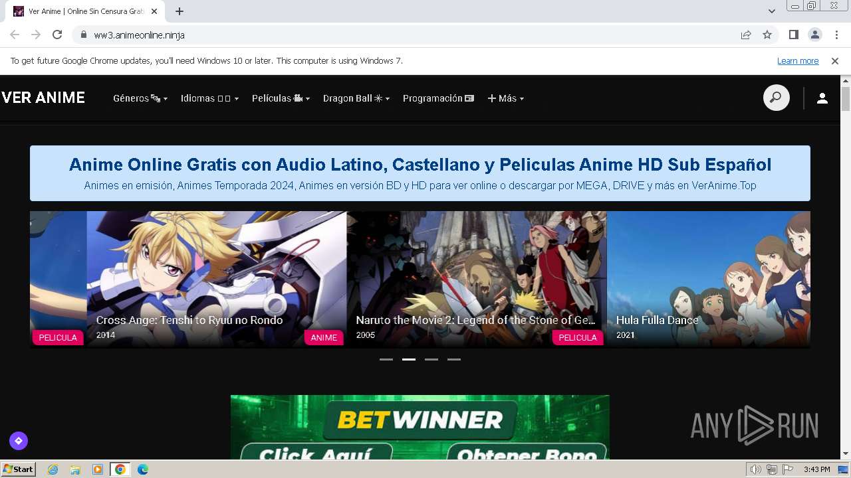Go back using the browser back arrow

[x=15, y=35]
